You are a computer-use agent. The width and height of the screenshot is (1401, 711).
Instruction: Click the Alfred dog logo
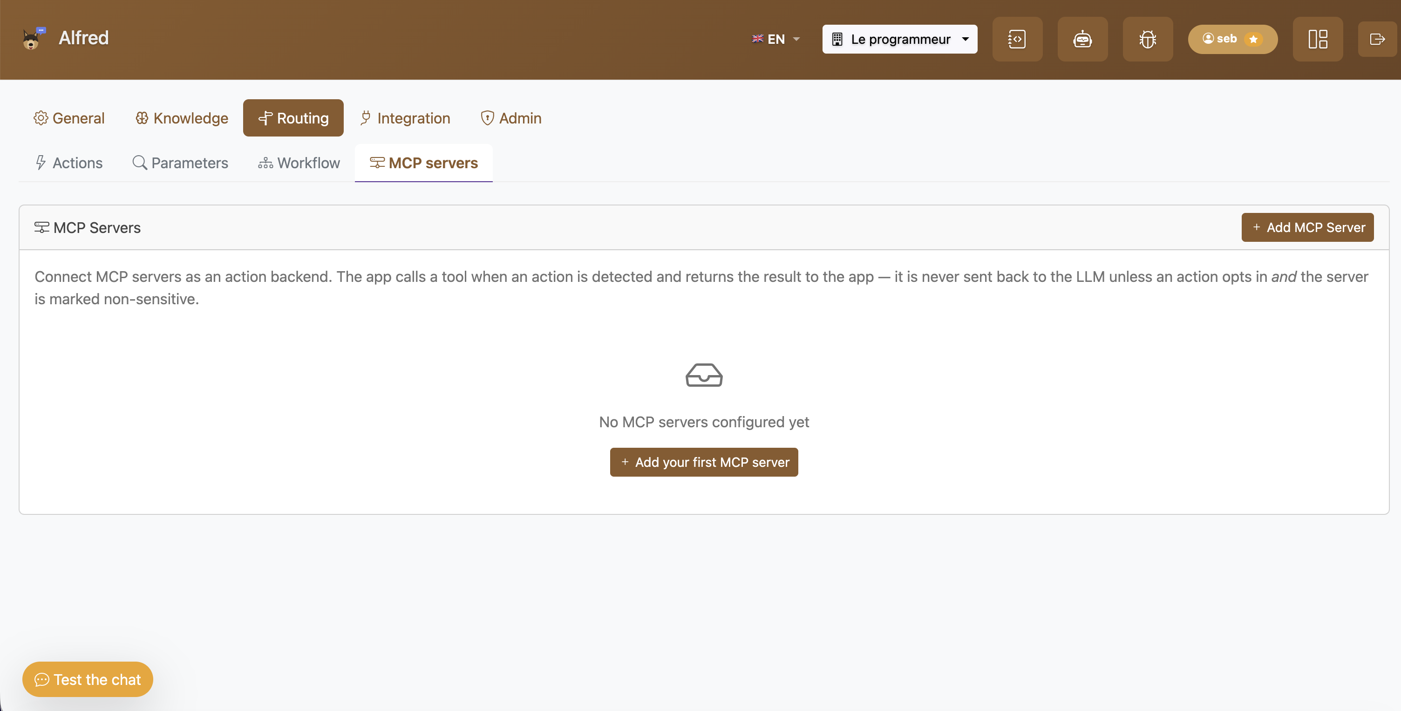pos(33,39)
